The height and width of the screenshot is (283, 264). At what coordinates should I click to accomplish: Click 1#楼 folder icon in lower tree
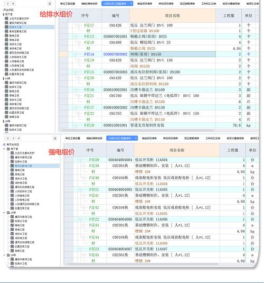pyautogui.click(x=8, y=213)
